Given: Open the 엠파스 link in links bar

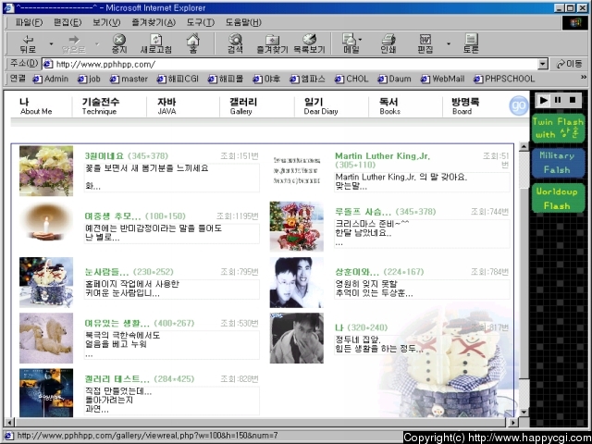Looking at the screenshot, I should pyautogui.click(x=307, y=79).
